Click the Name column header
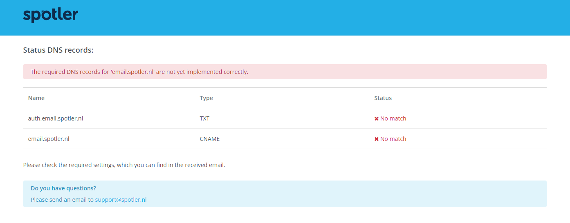 pos(36,98)
